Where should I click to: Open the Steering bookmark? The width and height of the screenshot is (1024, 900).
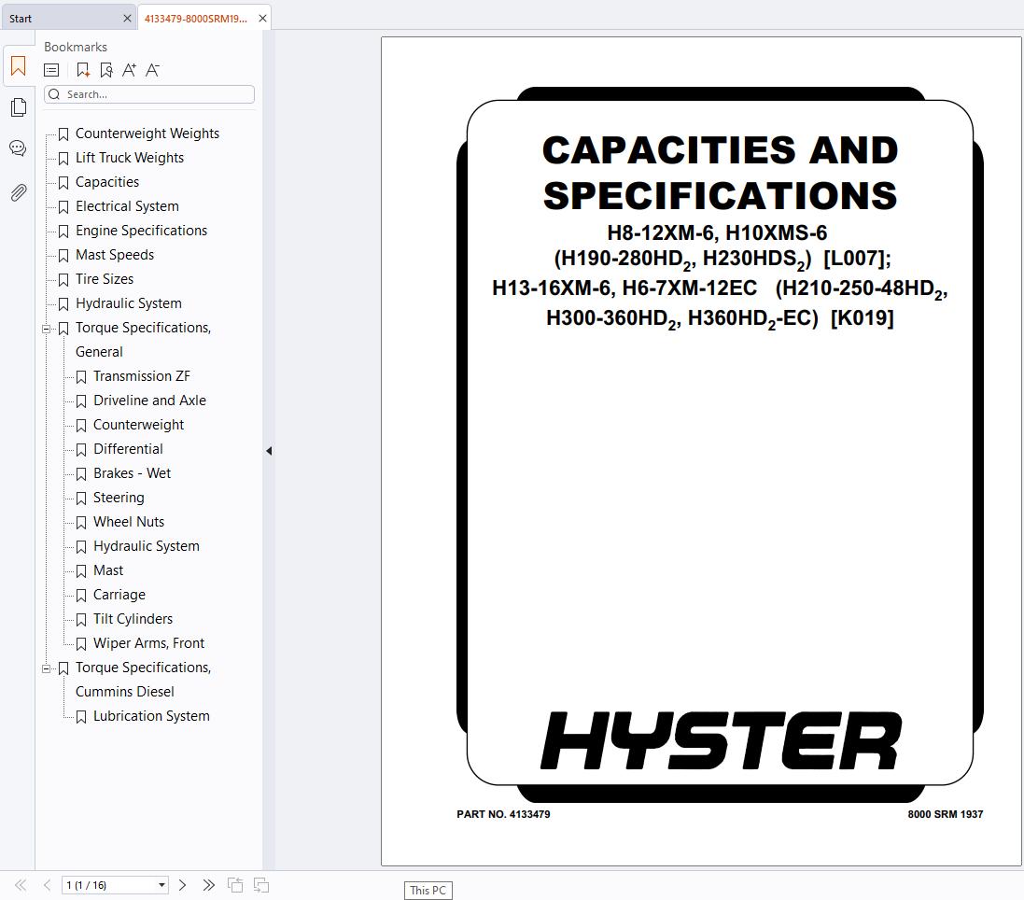click(x=119, y=497)
